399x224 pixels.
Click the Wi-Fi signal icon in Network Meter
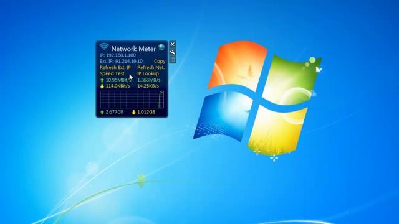[x=104, y=46]
